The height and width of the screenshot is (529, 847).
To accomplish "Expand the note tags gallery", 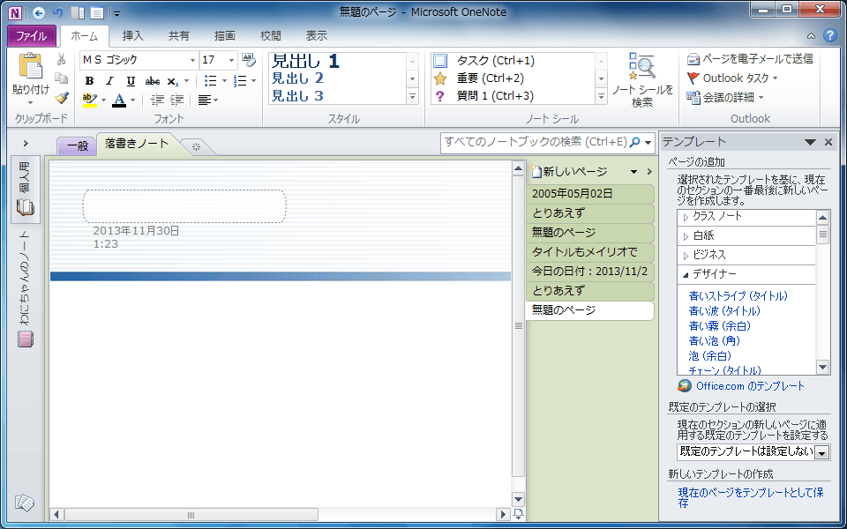I will click(x=601, y=97).
